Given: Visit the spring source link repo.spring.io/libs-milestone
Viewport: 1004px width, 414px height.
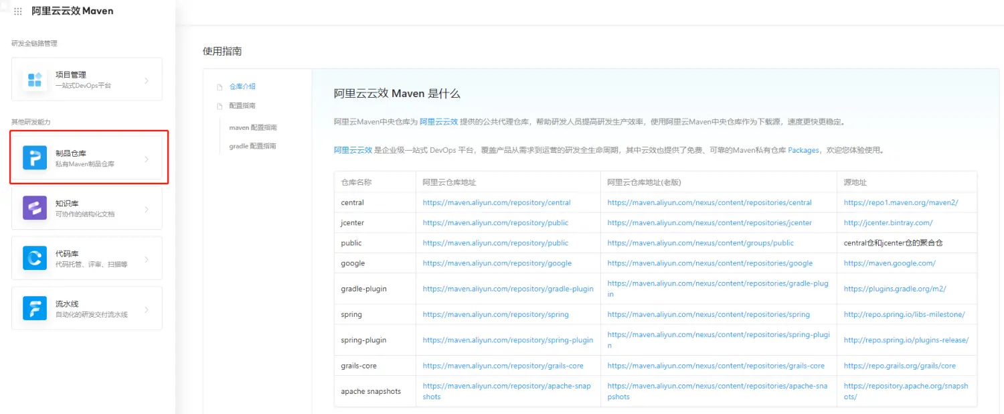Looking at the screenshot, I should pyautogui.click(x=904, y=314).
